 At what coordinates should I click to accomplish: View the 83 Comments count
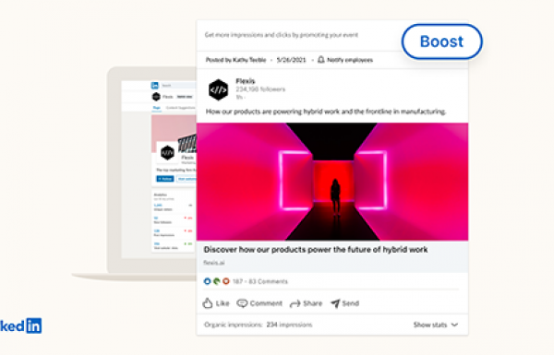pos(268,281)
